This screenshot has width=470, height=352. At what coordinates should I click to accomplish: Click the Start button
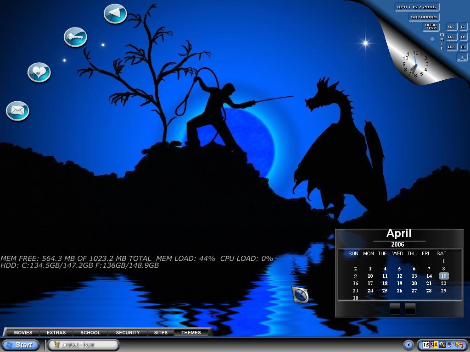point(20,345)
